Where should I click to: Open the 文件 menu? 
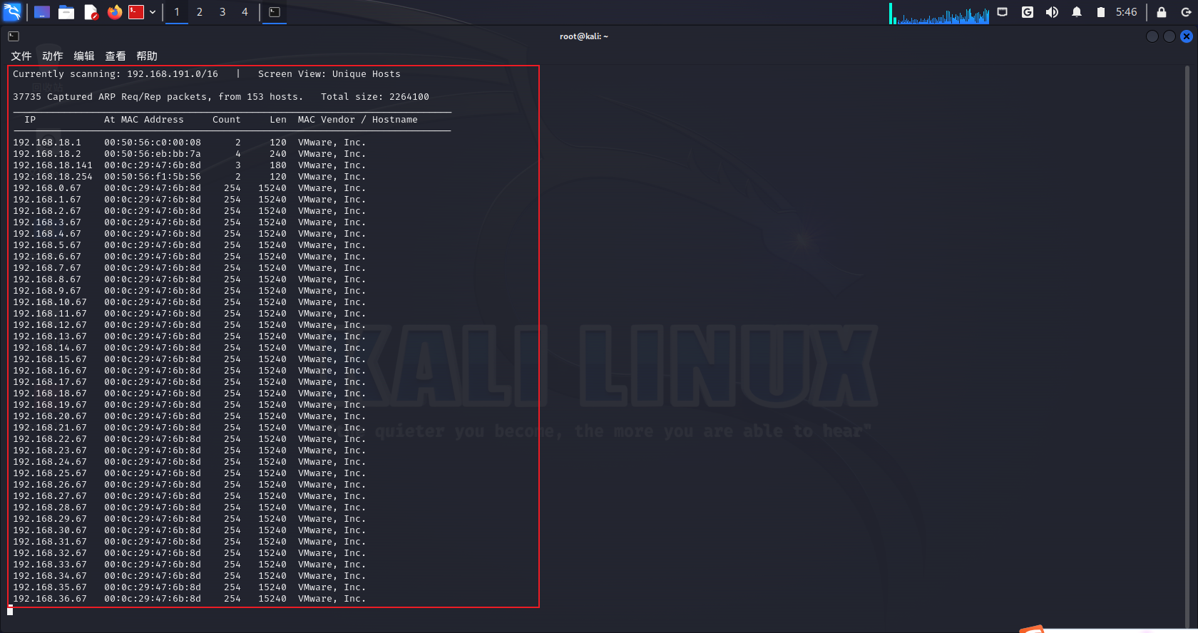(x=21, y=56)
